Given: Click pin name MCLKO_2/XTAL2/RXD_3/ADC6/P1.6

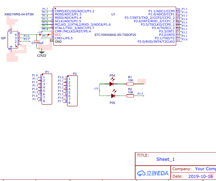Looking at the screenshot, I should [x=83, y=24].
